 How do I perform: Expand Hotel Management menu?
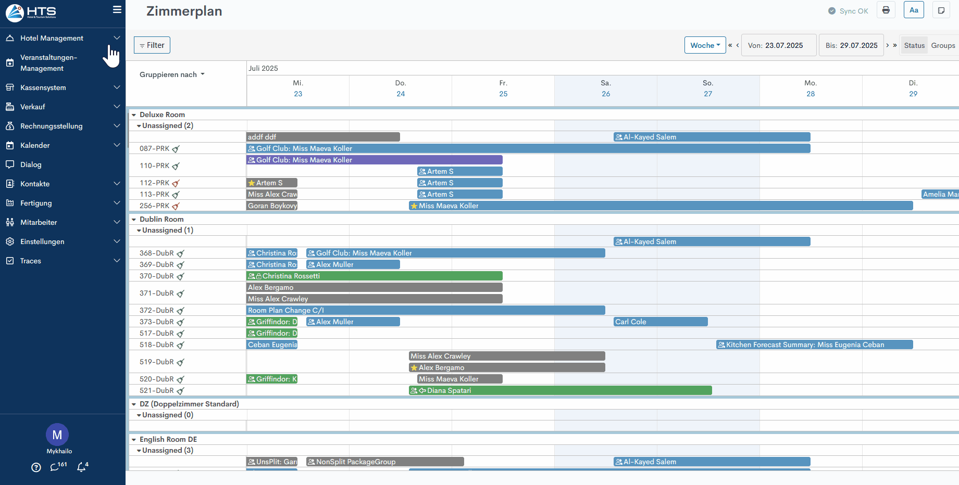63,38
